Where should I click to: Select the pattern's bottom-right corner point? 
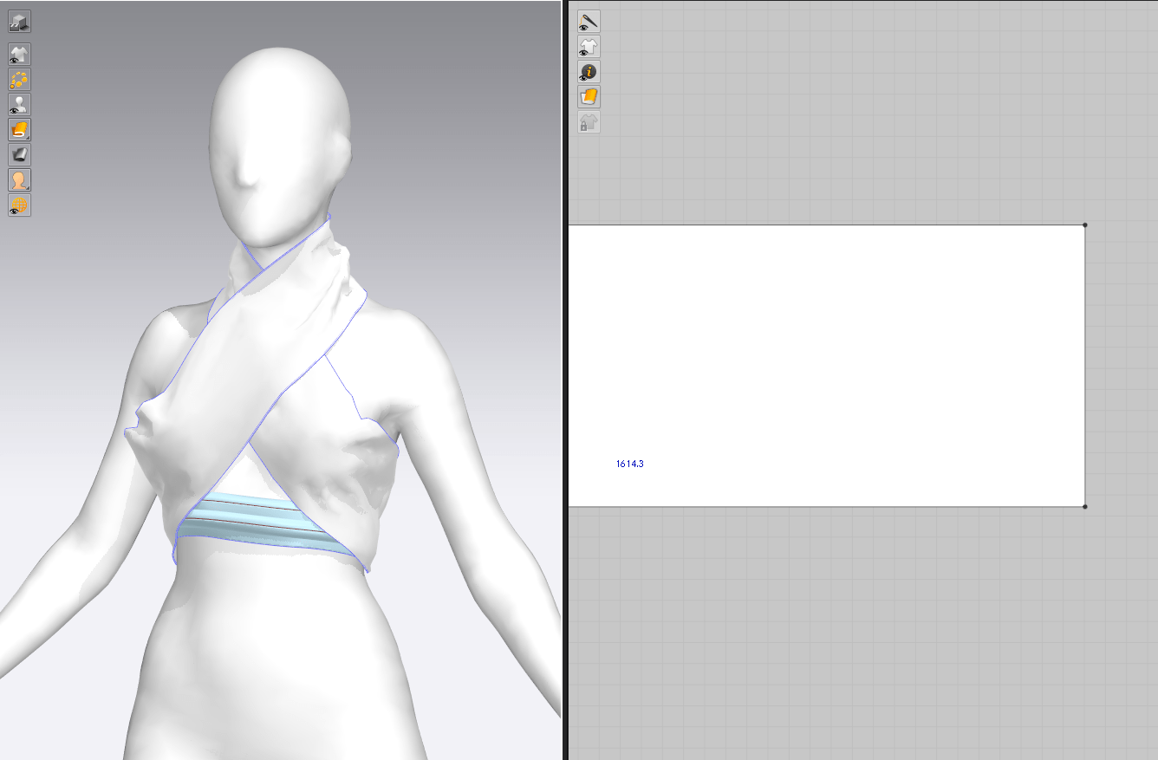click(1085, 506)
